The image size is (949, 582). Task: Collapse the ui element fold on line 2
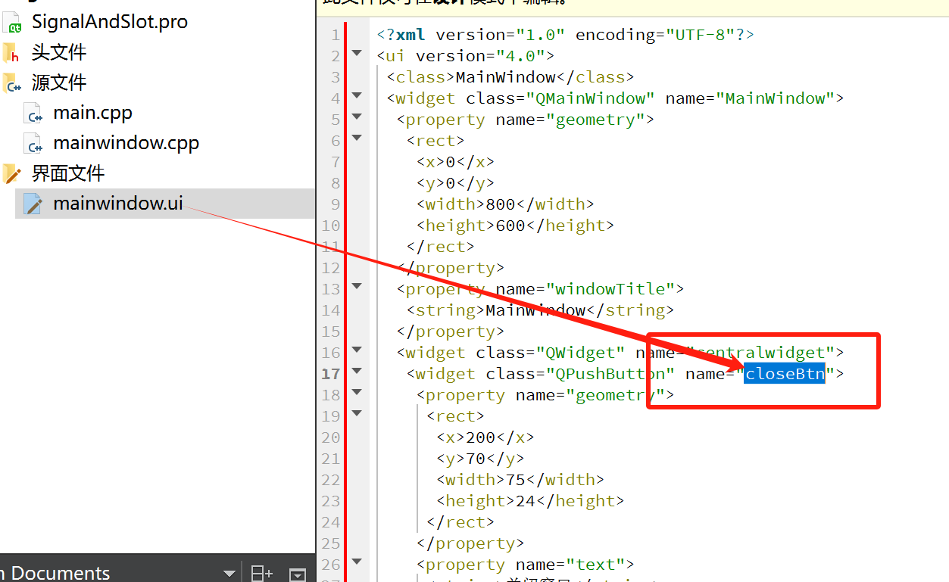pyautogui.click(x=357, y=52)
